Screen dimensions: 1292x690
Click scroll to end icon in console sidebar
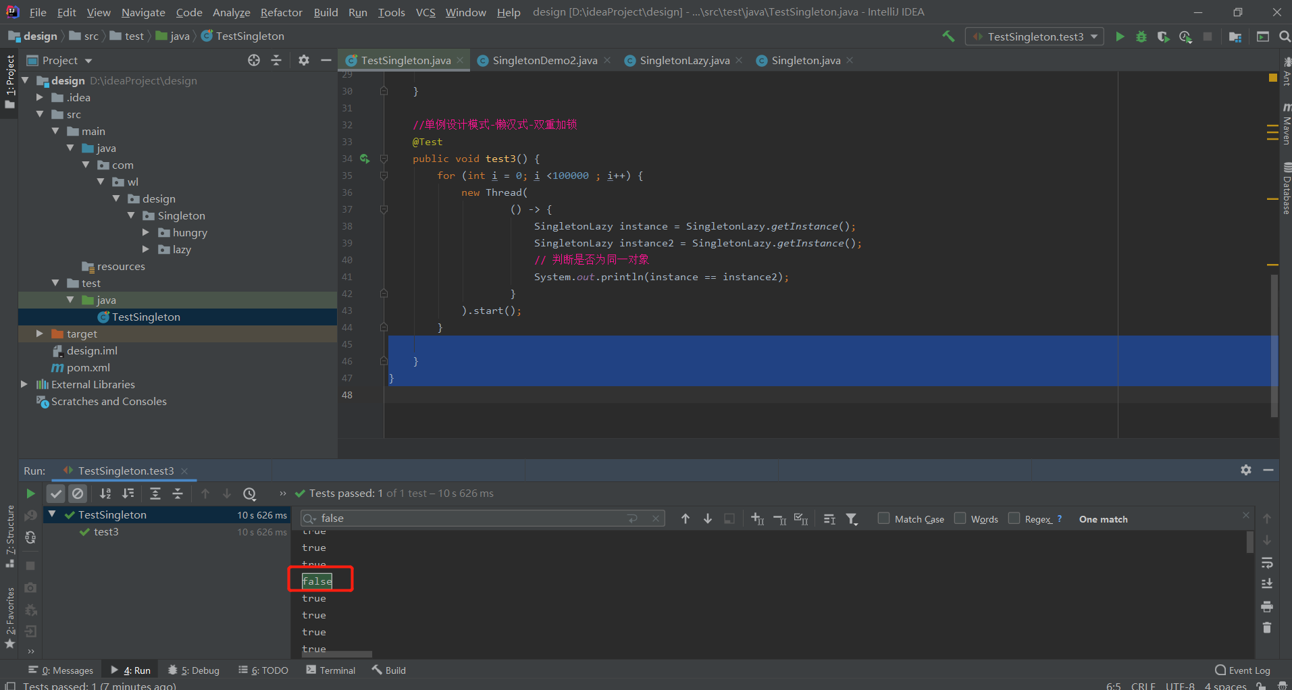click(1267, 584)
